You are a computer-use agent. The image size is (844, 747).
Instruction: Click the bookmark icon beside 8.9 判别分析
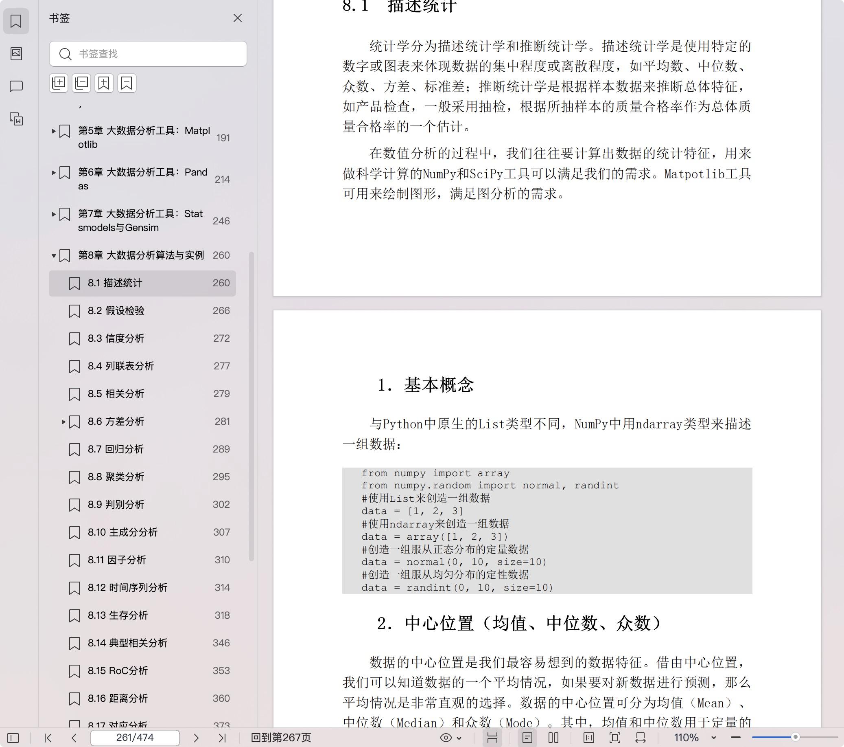[74, 505]
